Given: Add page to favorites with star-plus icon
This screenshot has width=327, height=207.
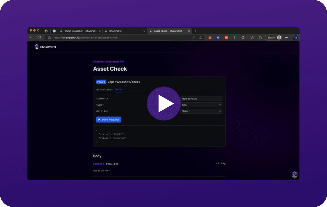Looking at the screenshot, I should tap(201, 38).
